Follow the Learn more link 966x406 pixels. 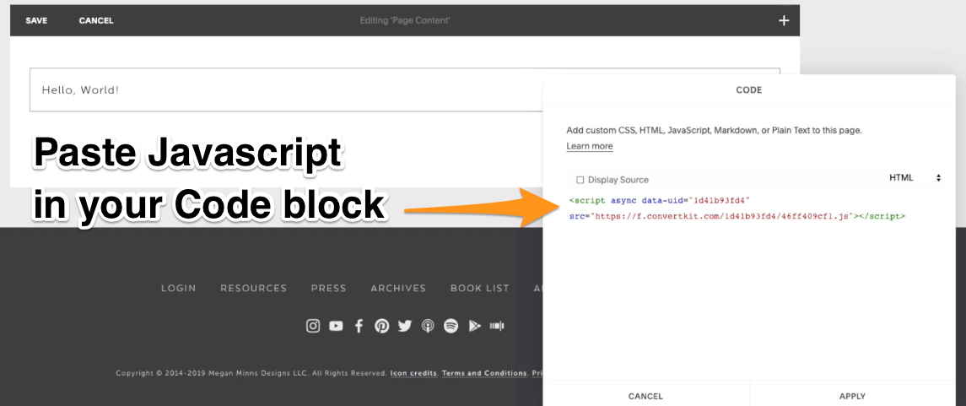[590, 146]
